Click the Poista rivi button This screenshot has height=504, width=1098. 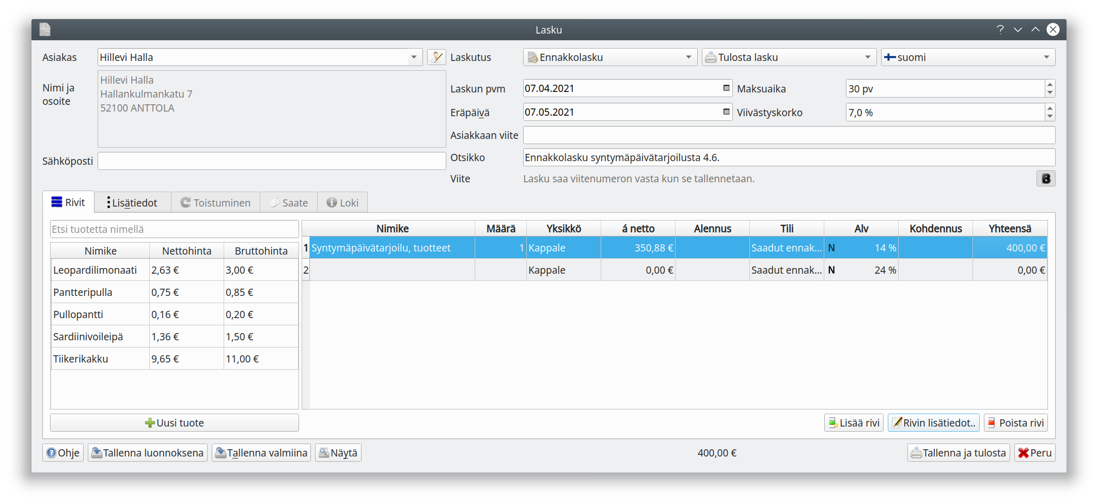click(1016, 423)
